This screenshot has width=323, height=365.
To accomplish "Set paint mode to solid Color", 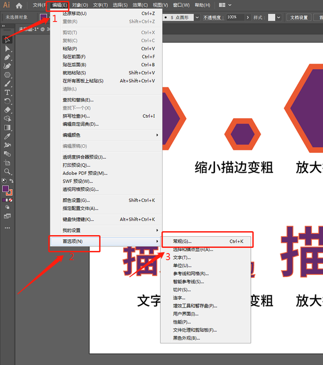I will pyautogui.click(x=4, y=200).
